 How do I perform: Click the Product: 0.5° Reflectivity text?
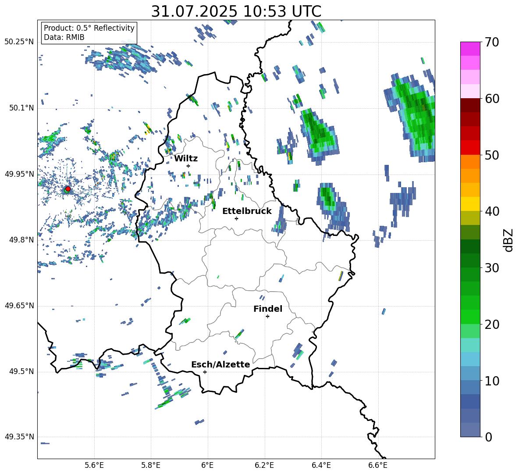pyautogui.click(x=89, y=28)
